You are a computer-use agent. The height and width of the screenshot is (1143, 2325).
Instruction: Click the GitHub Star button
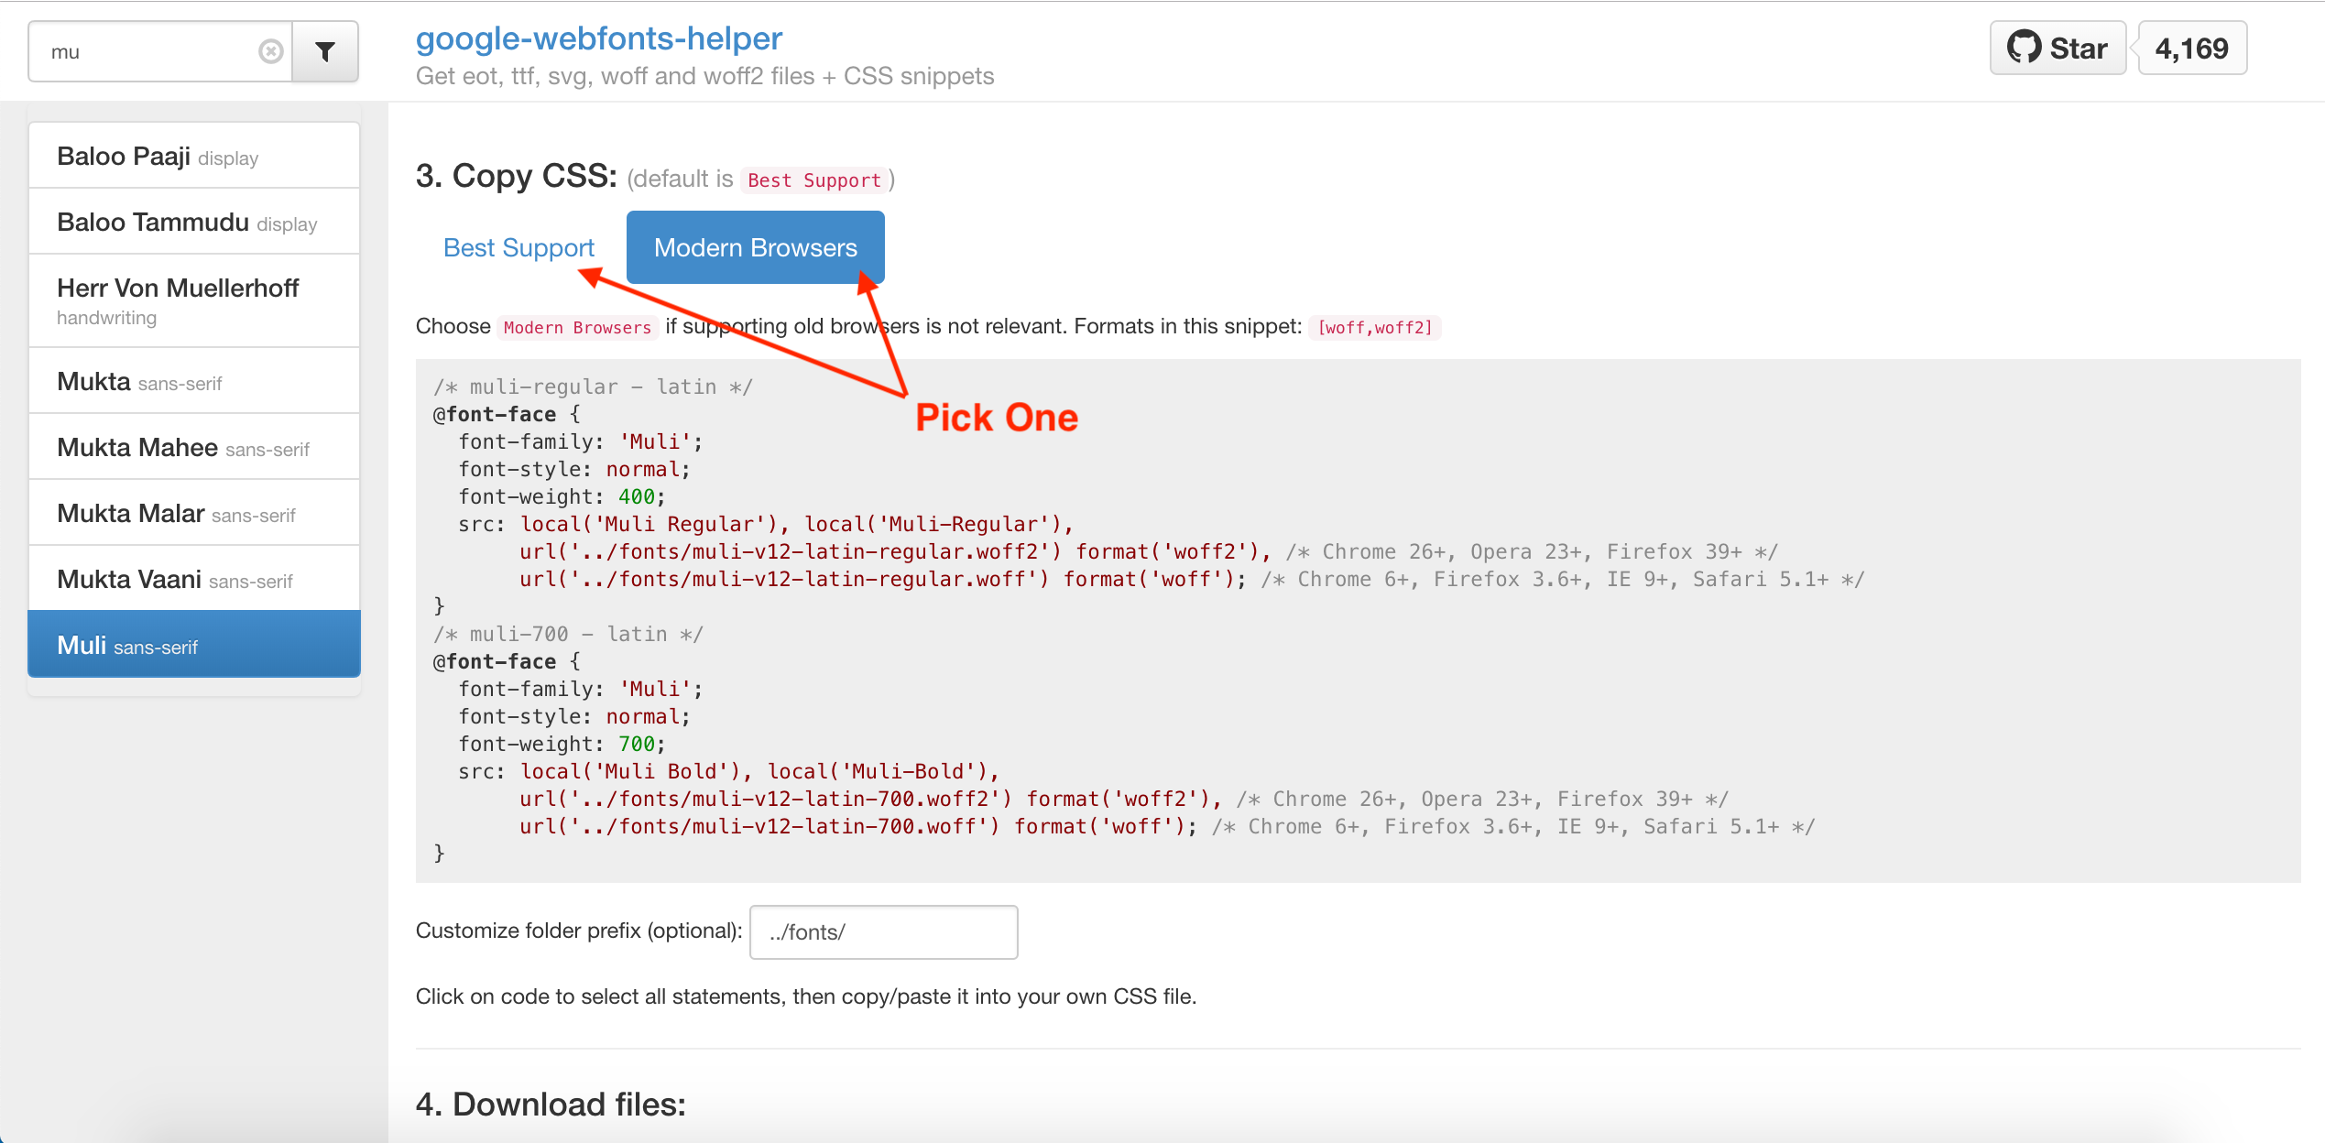2058,48
